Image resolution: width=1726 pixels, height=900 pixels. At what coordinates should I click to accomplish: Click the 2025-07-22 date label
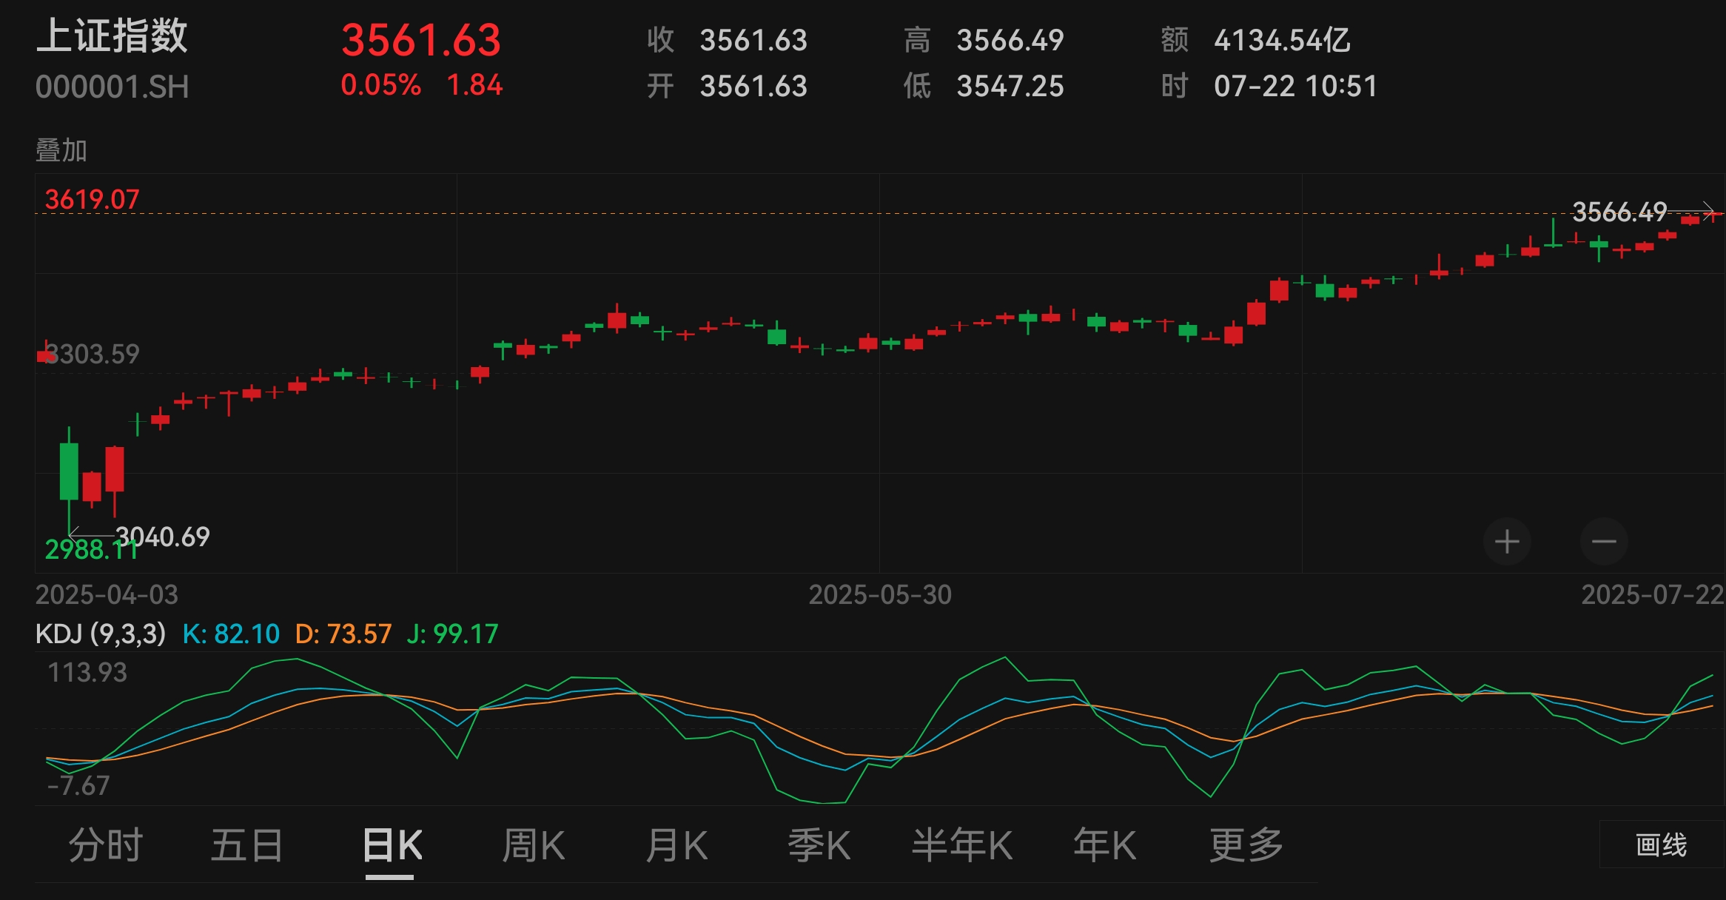click(x=1653, y=594)
